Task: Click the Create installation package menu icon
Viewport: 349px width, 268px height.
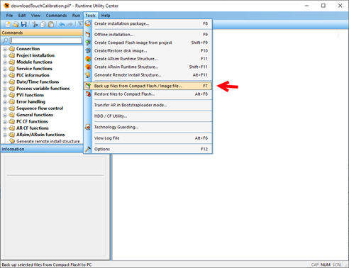Action: tap(88, 23)
